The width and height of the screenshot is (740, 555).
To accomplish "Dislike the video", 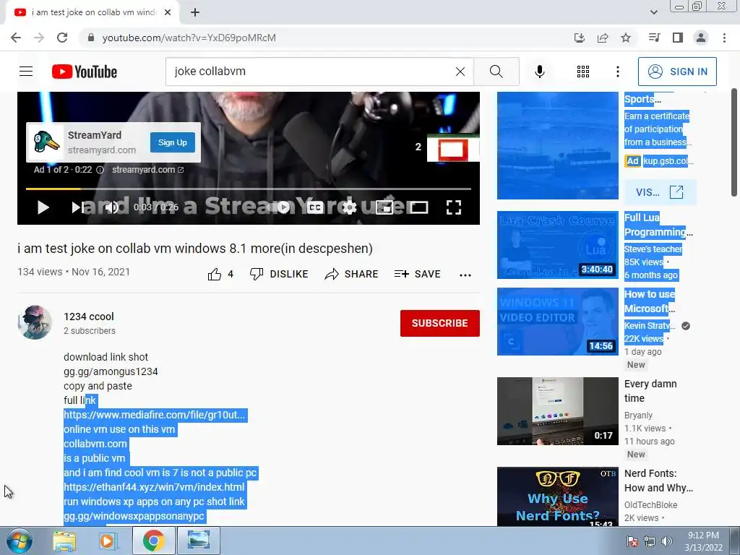I will pos(279,274).
